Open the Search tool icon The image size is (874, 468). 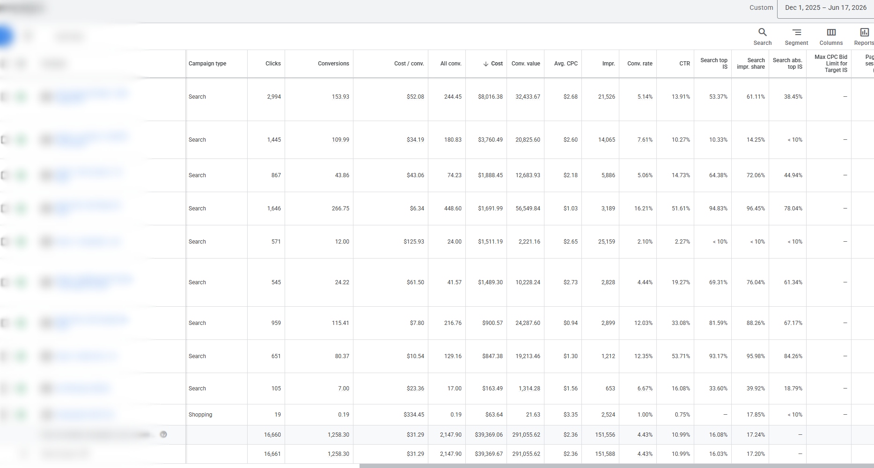[762, 36]
